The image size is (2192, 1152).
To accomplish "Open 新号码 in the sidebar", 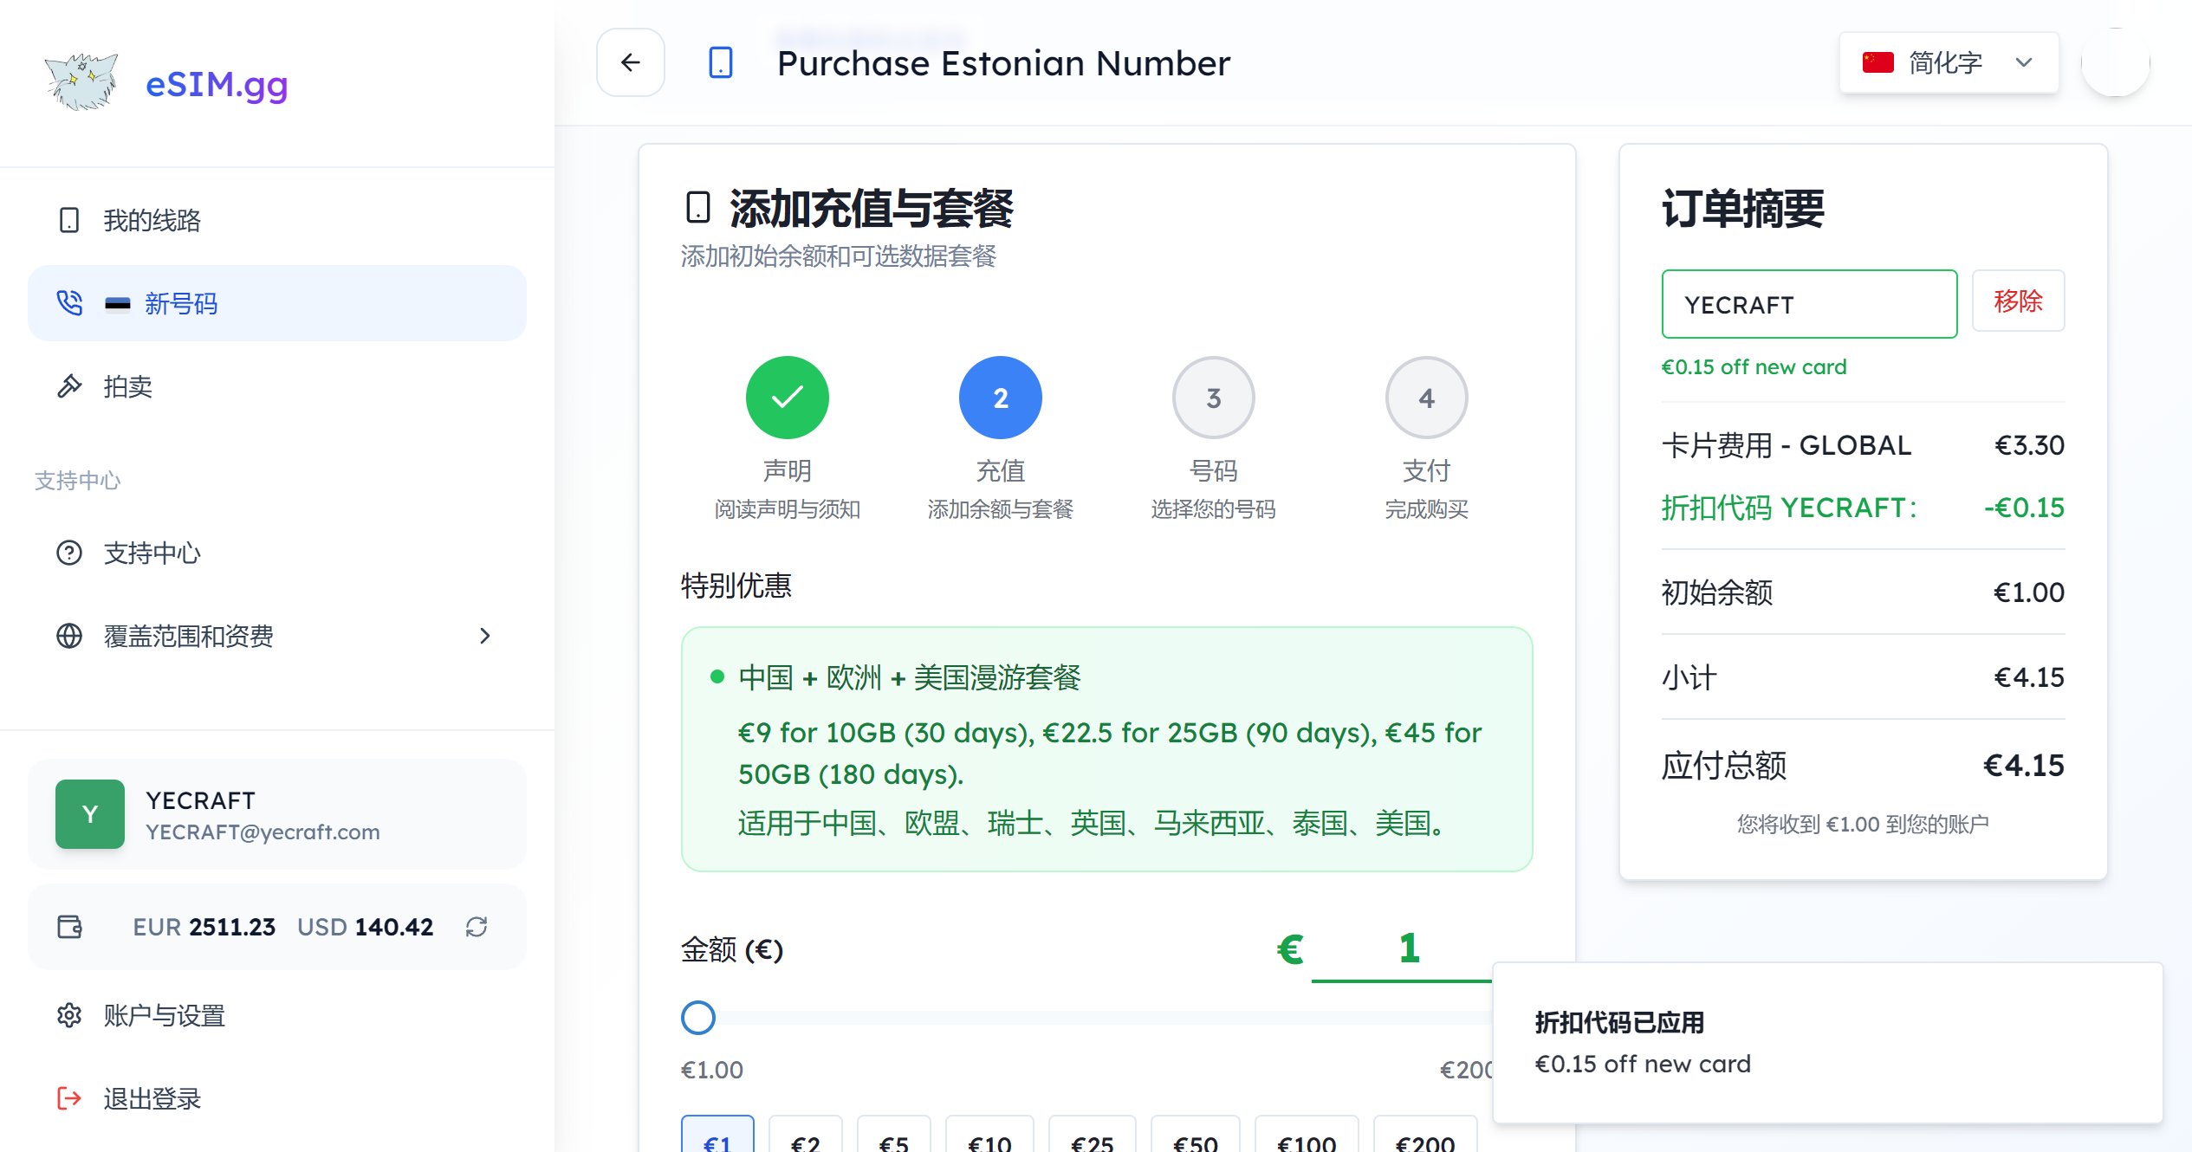I will pyautogui.click(x=180, y=303).
